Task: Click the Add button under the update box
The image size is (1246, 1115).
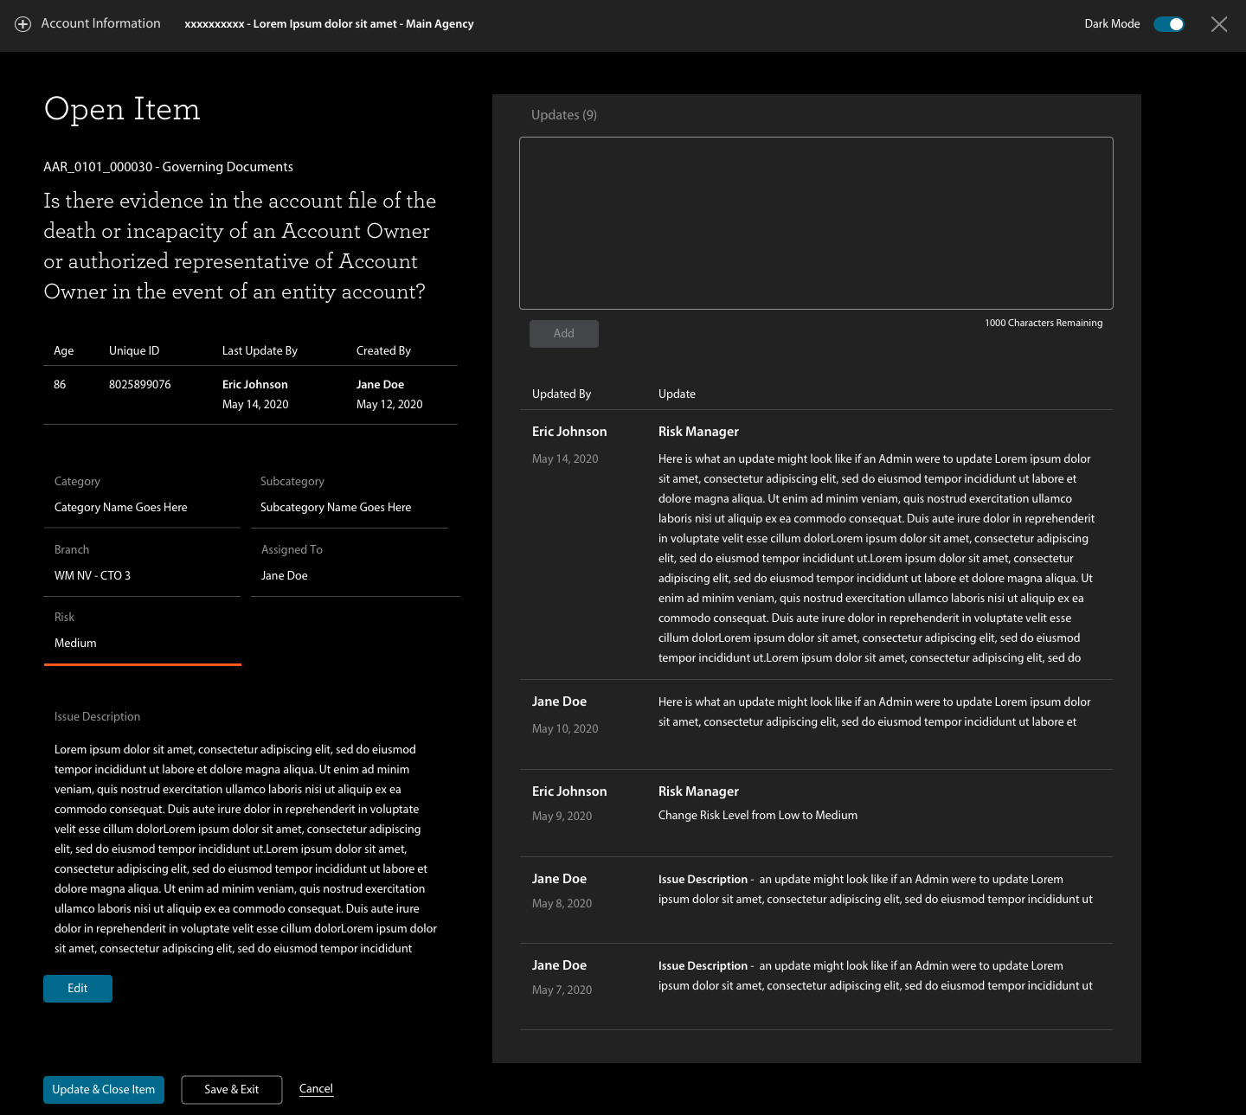Action: coord(563,333)
